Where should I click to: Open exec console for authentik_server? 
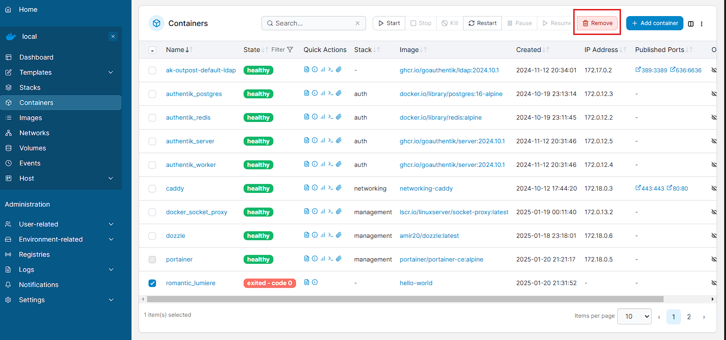[331, 140]
